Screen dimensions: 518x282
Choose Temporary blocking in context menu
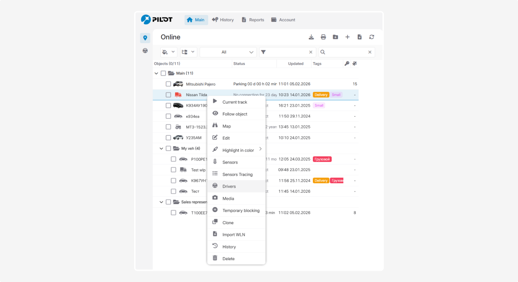(240, 211)
